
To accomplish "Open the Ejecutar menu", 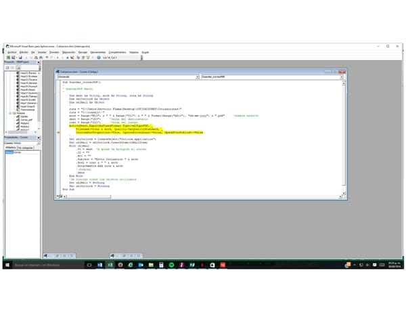I will click(x=83, y=52).
